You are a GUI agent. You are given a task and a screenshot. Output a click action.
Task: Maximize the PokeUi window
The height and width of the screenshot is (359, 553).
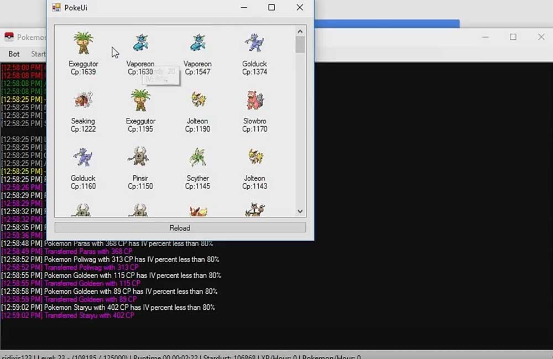(272, 7)
